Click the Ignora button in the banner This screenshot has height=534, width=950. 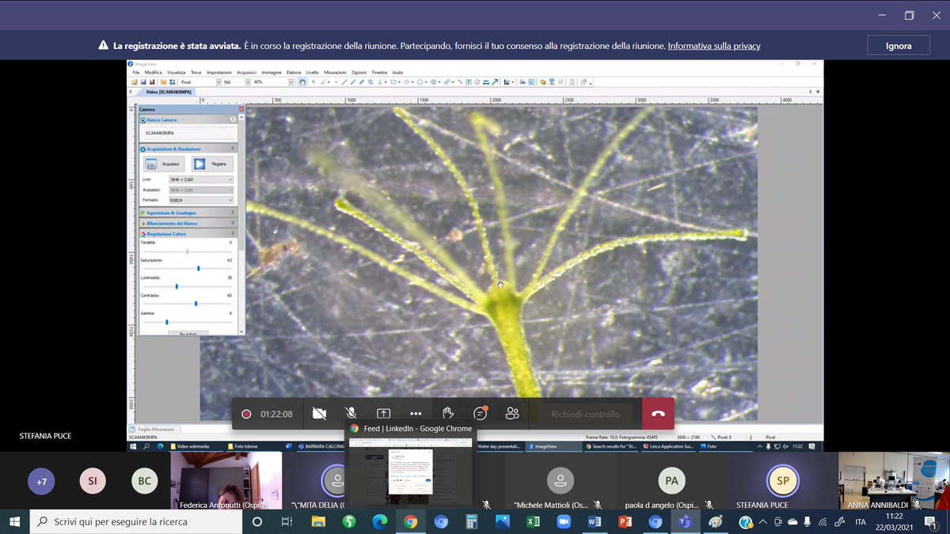[898, 46]
